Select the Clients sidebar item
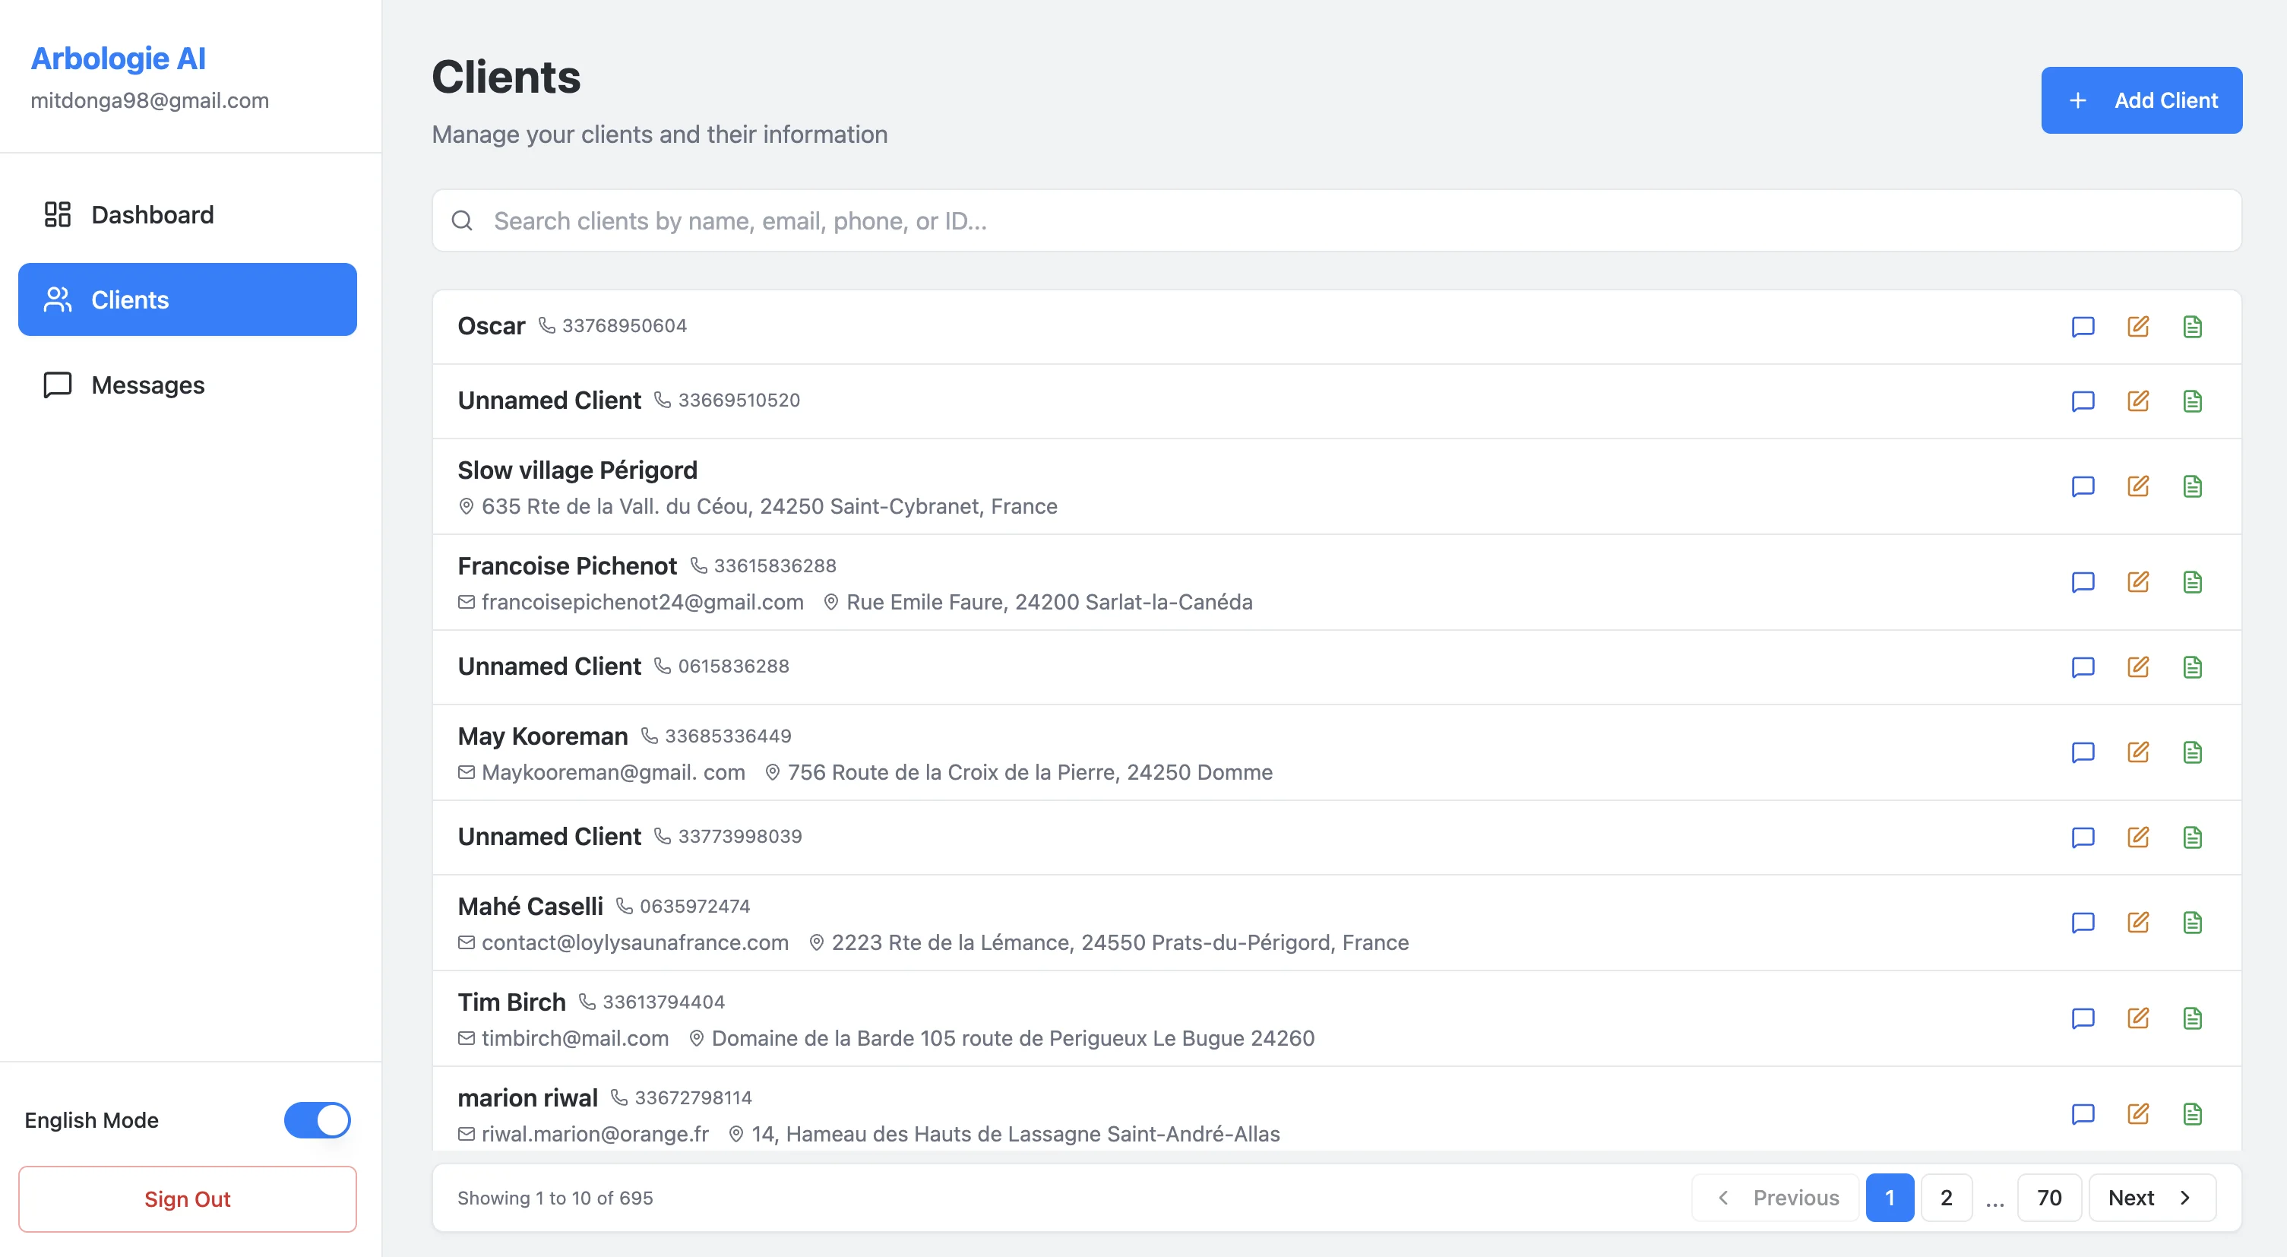Screen dimensions: 2287x1257 [x=188, y=300]
